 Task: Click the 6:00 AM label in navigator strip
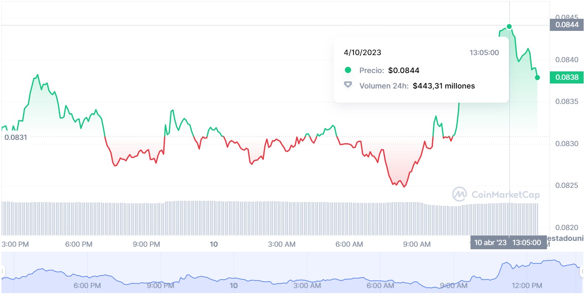click(380, 286)
